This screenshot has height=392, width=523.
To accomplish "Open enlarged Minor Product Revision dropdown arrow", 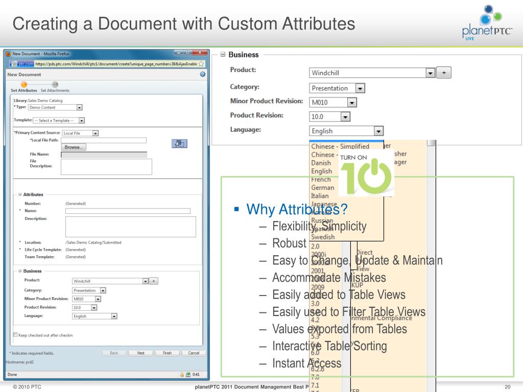I will pyautogui.click(x=352, y=102).
